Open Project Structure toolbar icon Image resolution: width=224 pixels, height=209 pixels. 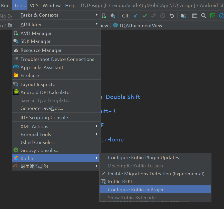tap(183, 16)
